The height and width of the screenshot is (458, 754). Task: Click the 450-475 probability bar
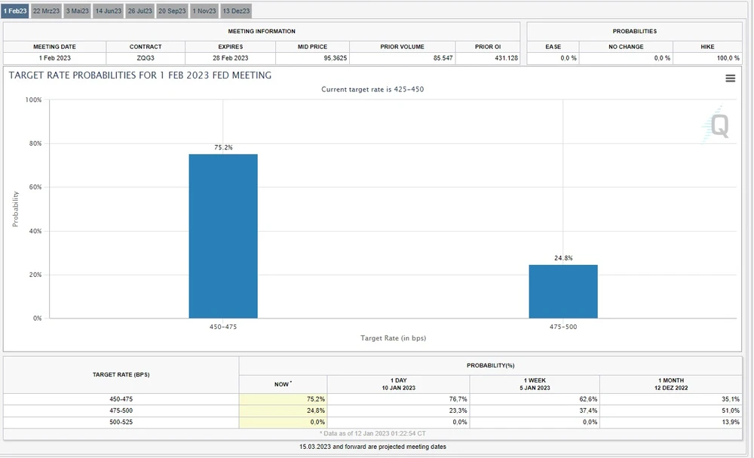(x=222, y=236)
